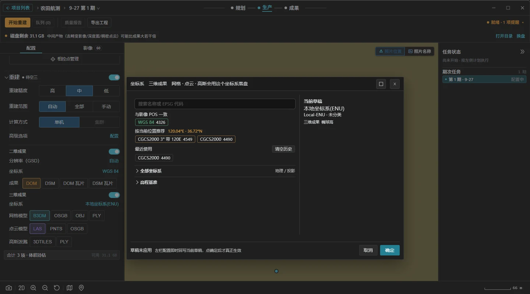Screen dimensions: 530x294
Task: Click the 开始重建 button
Action: [x=18, y=22]
